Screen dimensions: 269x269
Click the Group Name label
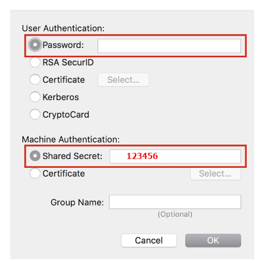(x=77, y=202)
